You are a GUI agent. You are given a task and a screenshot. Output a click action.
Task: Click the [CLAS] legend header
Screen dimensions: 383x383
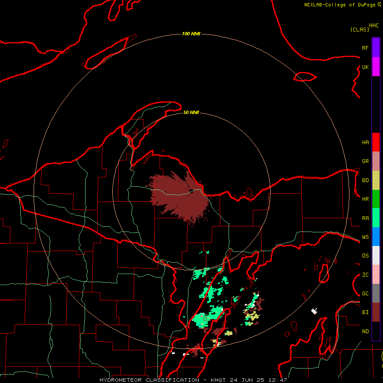(x=360, y=29)
